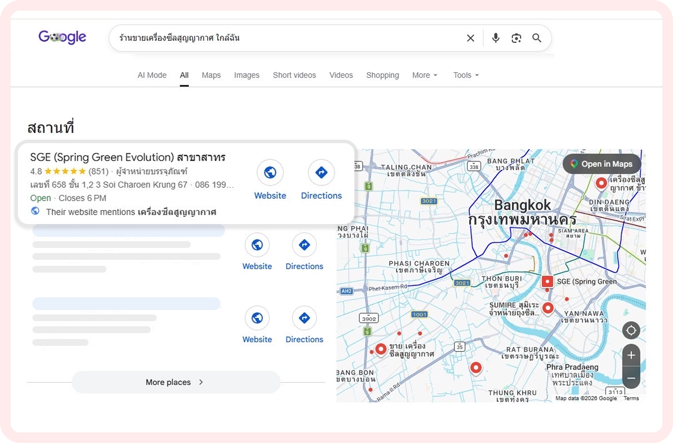Expand the Tools dropdown
Viewport: 673px width, 443px height.
466,75
